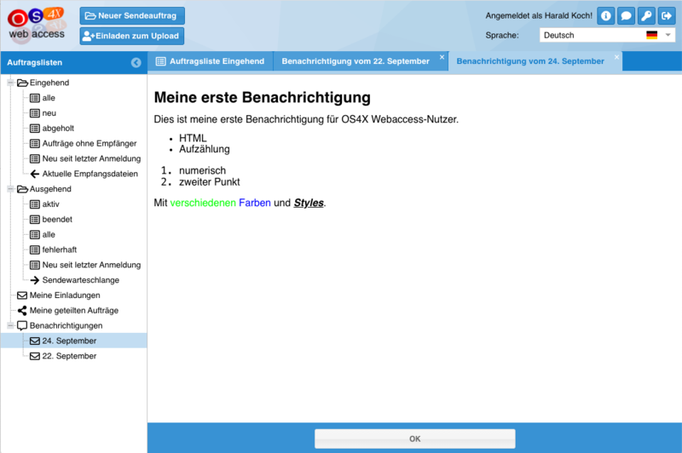The image size is (682, 453).
Task: Click the Neuer Sendeauftrag button
Action: pyautogui.click(x=132, y=16)
